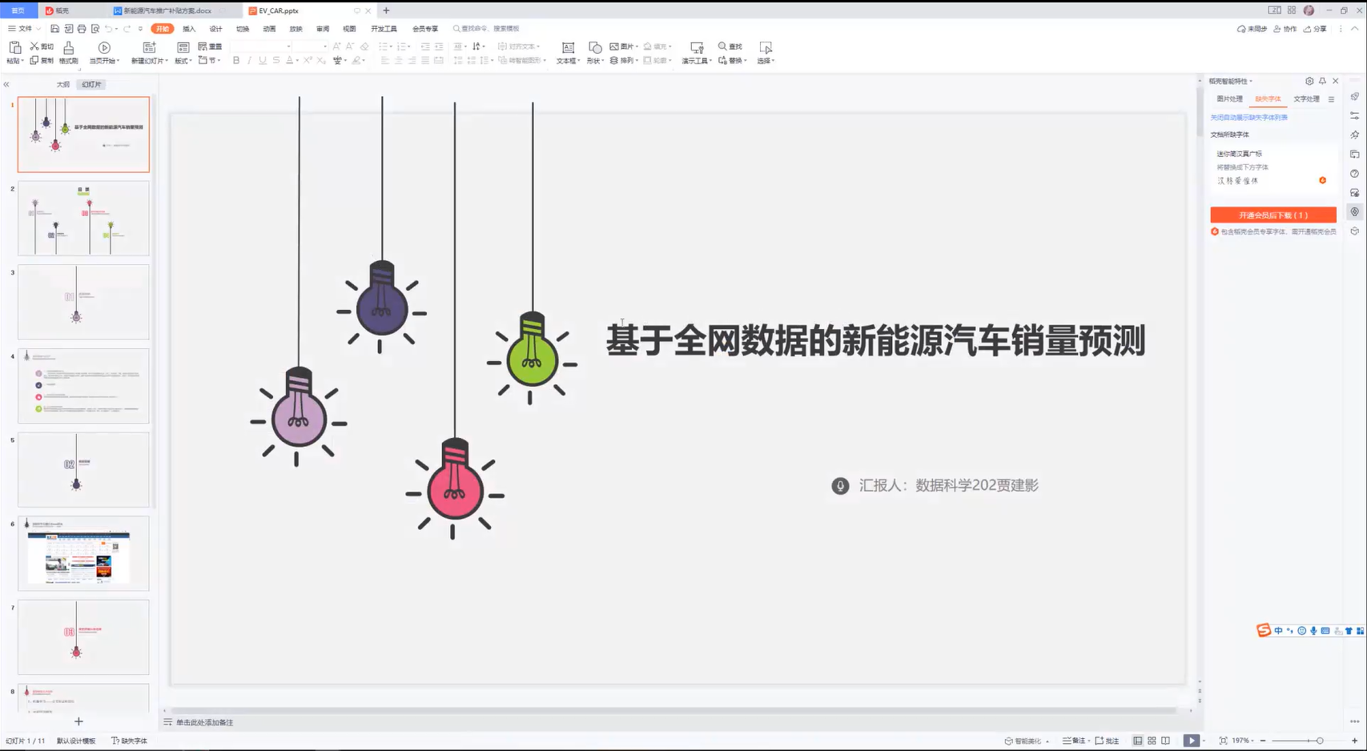Click the 关闭自动展示缺失字体列表 link
This screenshot has height=751, width=1367.
click(x=1248, y=118)
